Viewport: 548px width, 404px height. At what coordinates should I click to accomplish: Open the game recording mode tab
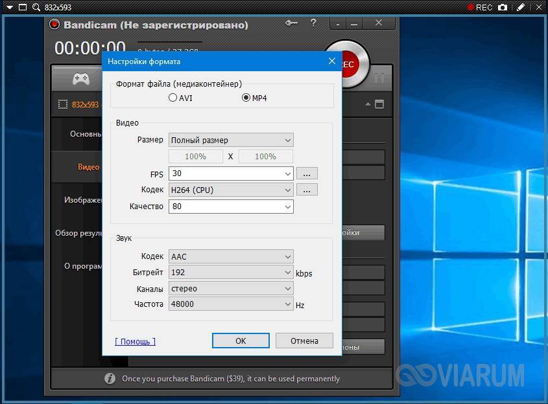[80, 79]
